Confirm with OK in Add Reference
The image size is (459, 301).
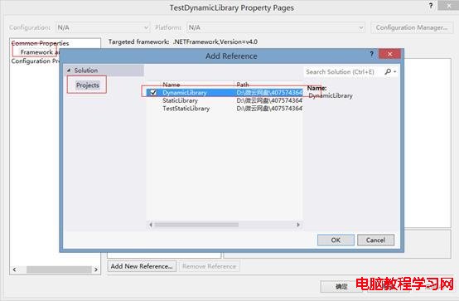click(336, 240)
